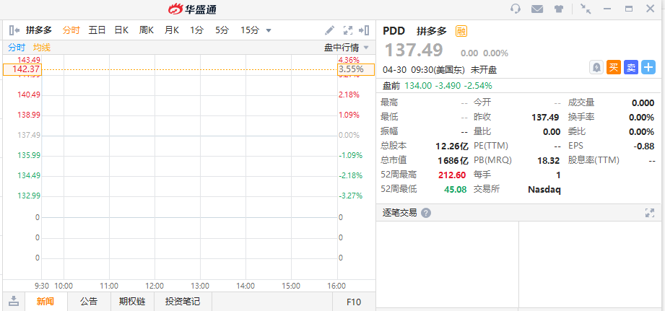Expand the 逐笔交易 panel
The image size is (665, 311).
coord(649,213)
